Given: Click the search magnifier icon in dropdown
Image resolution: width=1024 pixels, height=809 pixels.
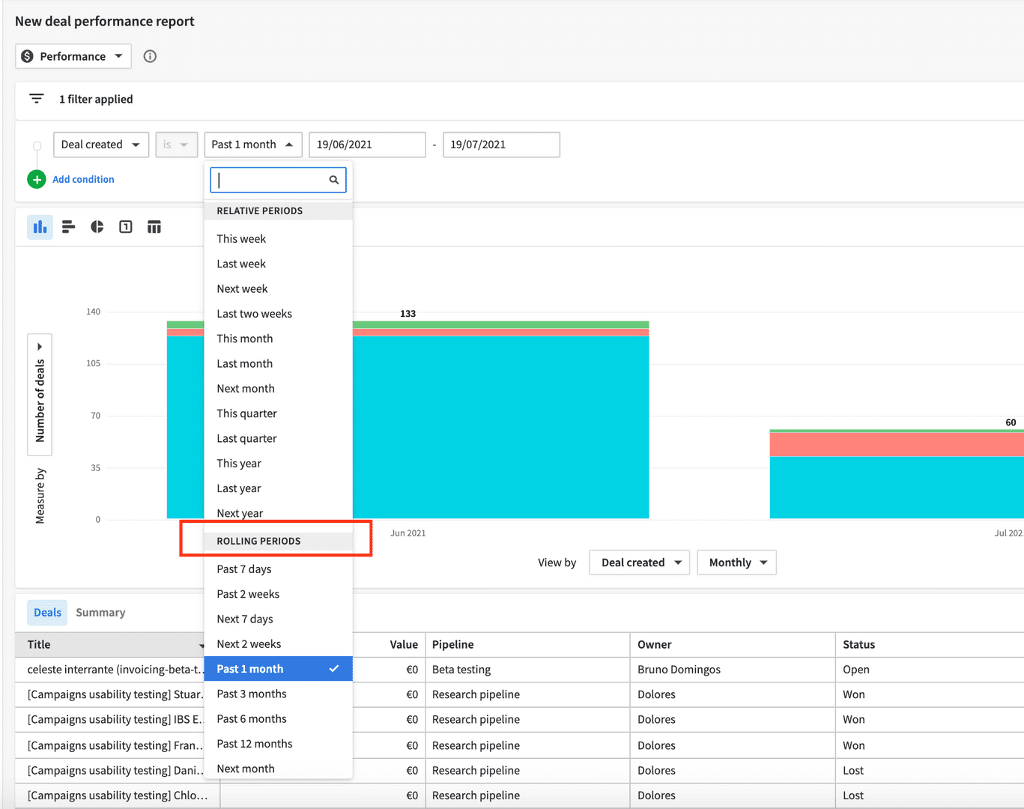Looking at the screenshot, I should (334, 180).
